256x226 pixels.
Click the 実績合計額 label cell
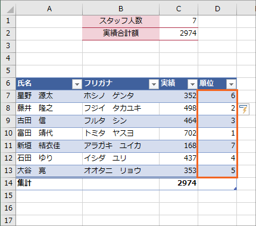121,33
